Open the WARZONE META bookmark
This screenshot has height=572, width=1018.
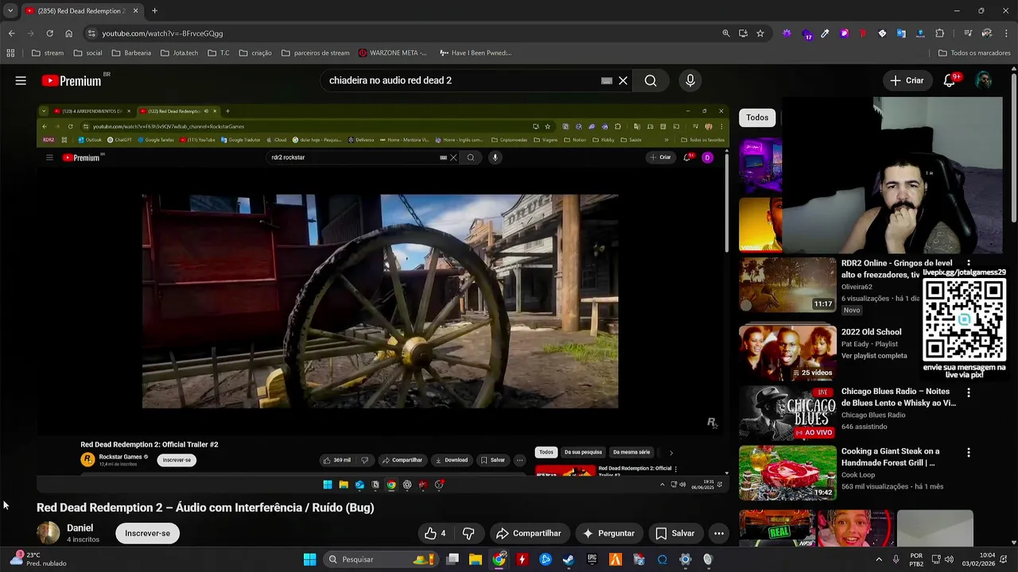pos(392,53)
